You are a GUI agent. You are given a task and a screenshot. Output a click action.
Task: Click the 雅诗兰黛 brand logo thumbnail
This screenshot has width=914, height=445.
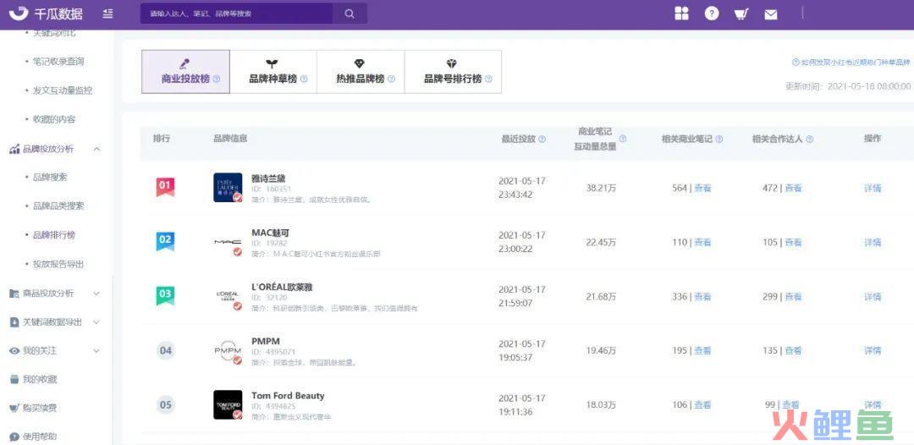228,188
